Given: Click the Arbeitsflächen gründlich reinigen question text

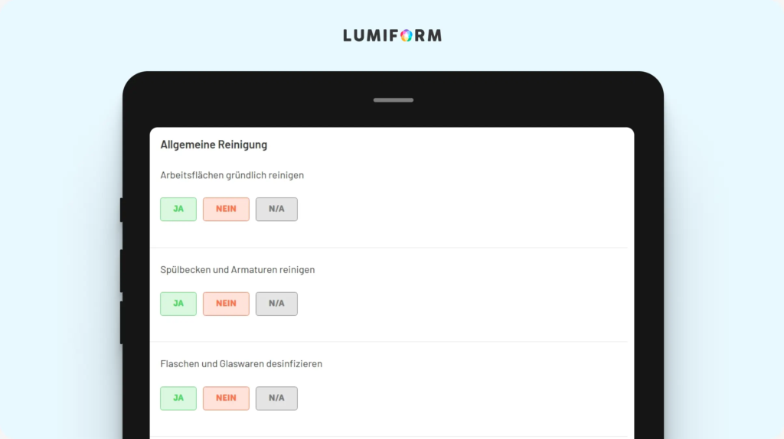Looking at the screenshot, I should [232, 175].
